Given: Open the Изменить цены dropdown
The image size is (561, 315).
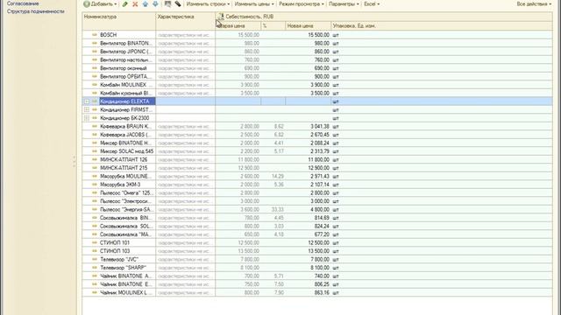Looking at the screenshot, I should click(x=254, y=4).
